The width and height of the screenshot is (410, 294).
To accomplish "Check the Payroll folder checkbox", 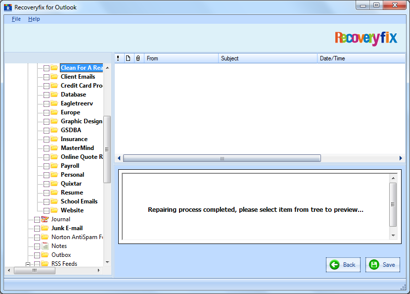I will point(46,166).
